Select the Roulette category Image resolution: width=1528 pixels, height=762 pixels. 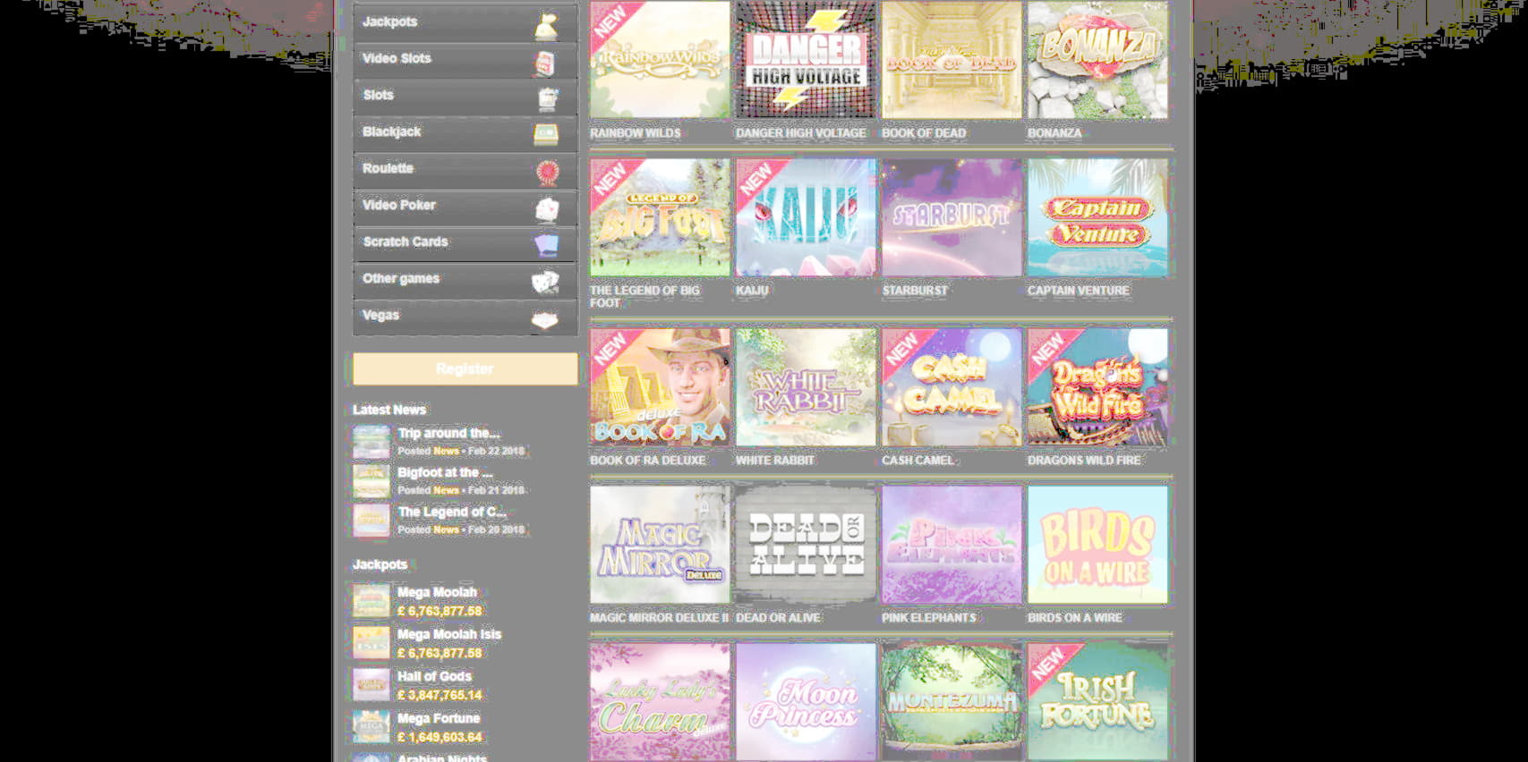(465, 171)
